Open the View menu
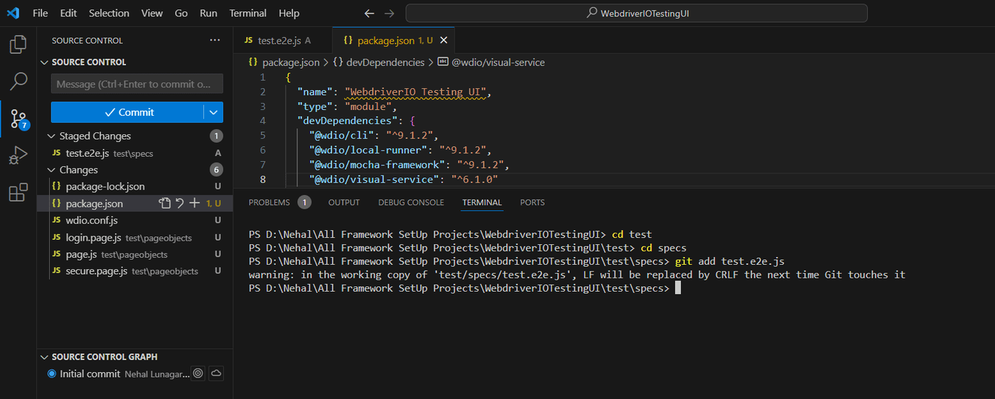The image size is (995, 399). click(x=152, y=13)
